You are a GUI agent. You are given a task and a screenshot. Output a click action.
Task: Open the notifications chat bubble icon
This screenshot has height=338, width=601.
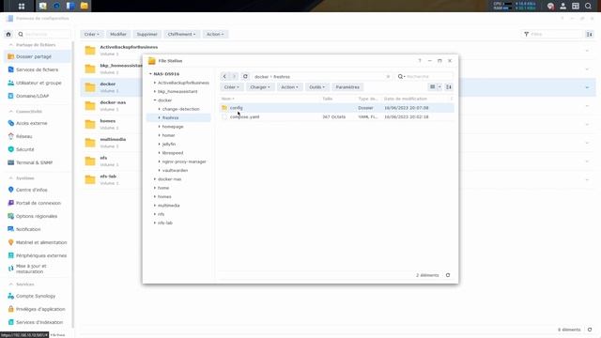pyautogui.click(x=550, y=7)
